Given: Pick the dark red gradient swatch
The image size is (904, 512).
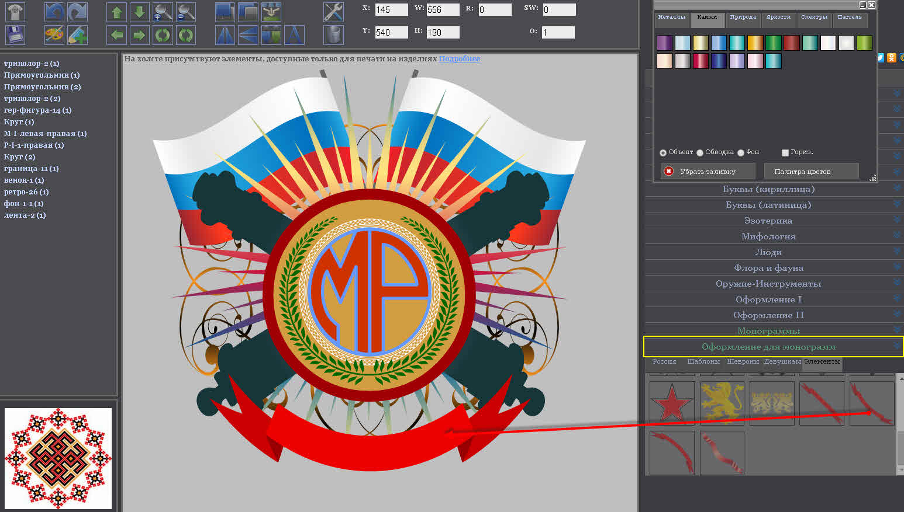Looking at the screenshot, I should point(791,43).
